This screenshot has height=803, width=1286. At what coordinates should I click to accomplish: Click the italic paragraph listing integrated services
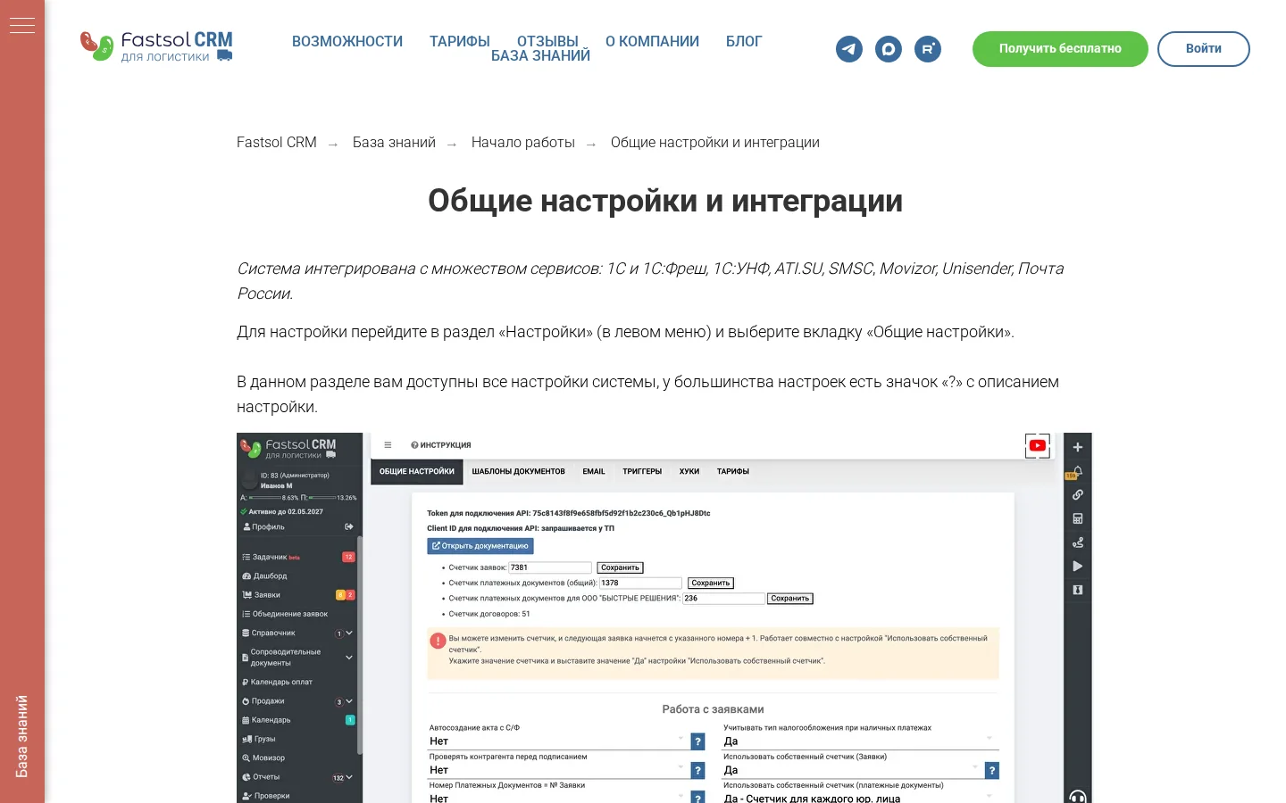pos(650,281)
